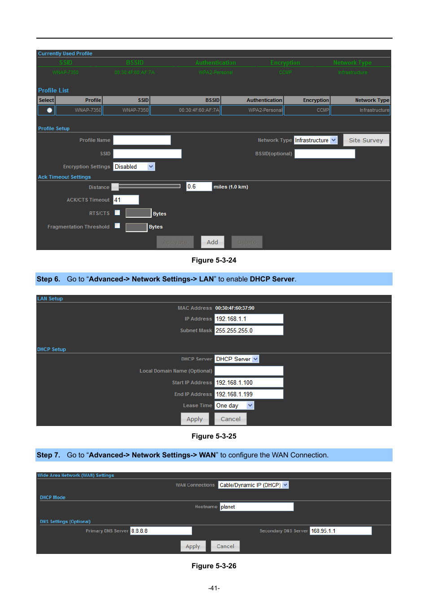Click the SSID input field in Profile Setup
Viewport: 428px width, 606px height.
point(147,154)
